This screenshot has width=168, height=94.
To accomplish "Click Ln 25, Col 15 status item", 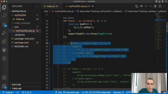I will [96, 92].
